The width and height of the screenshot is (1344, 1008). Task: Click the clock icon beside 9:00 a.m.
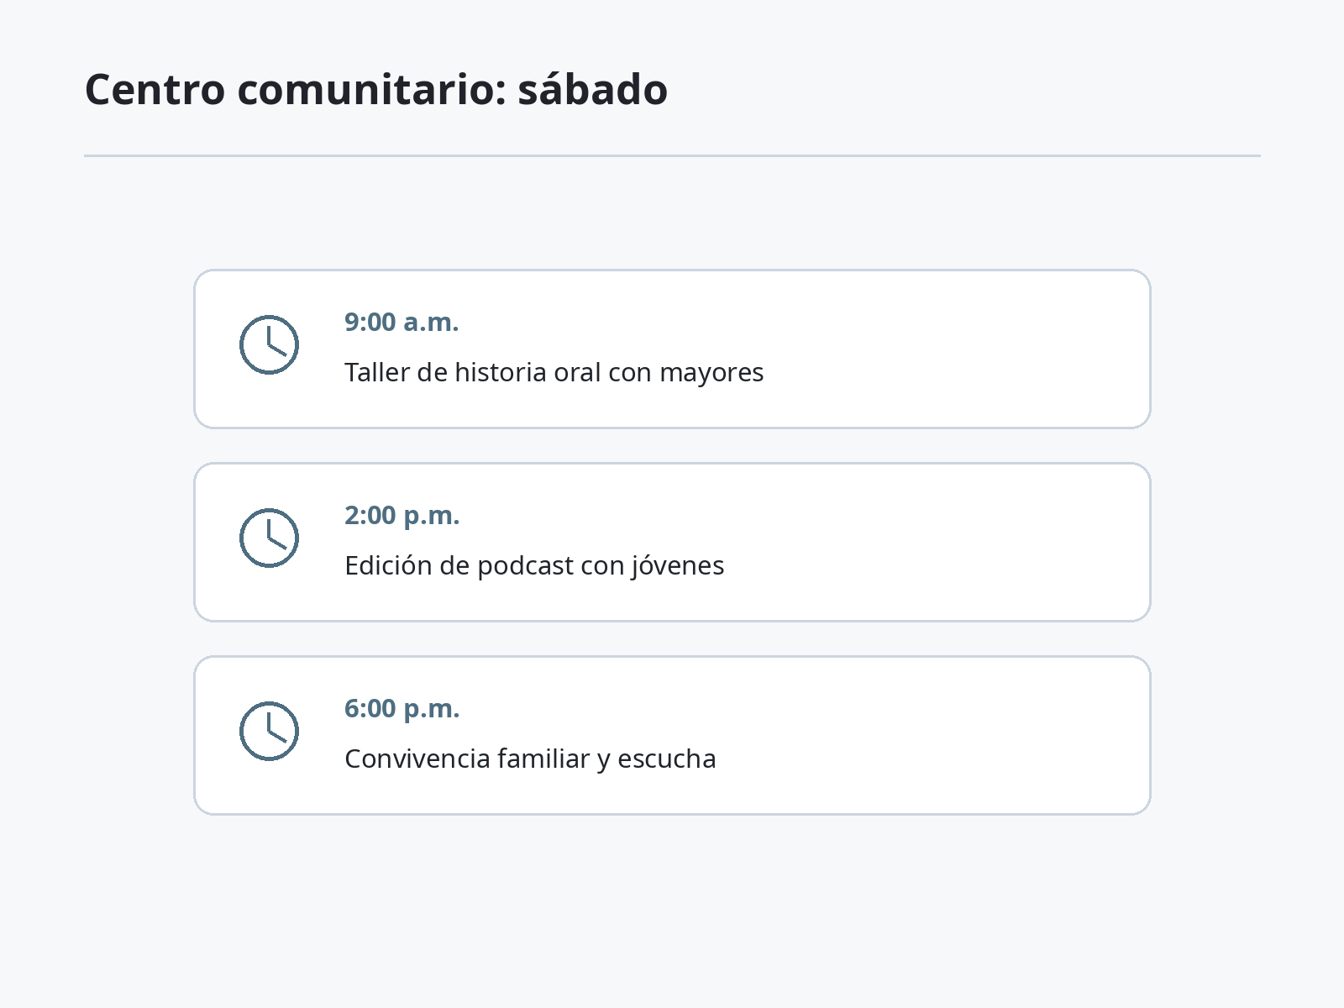(269, 344)
